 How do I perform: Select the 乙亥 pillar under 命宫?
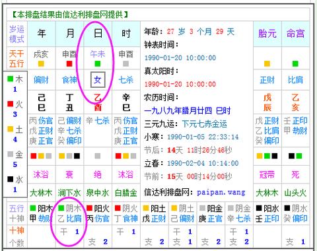pyautogui.click(x=295, y=102)
